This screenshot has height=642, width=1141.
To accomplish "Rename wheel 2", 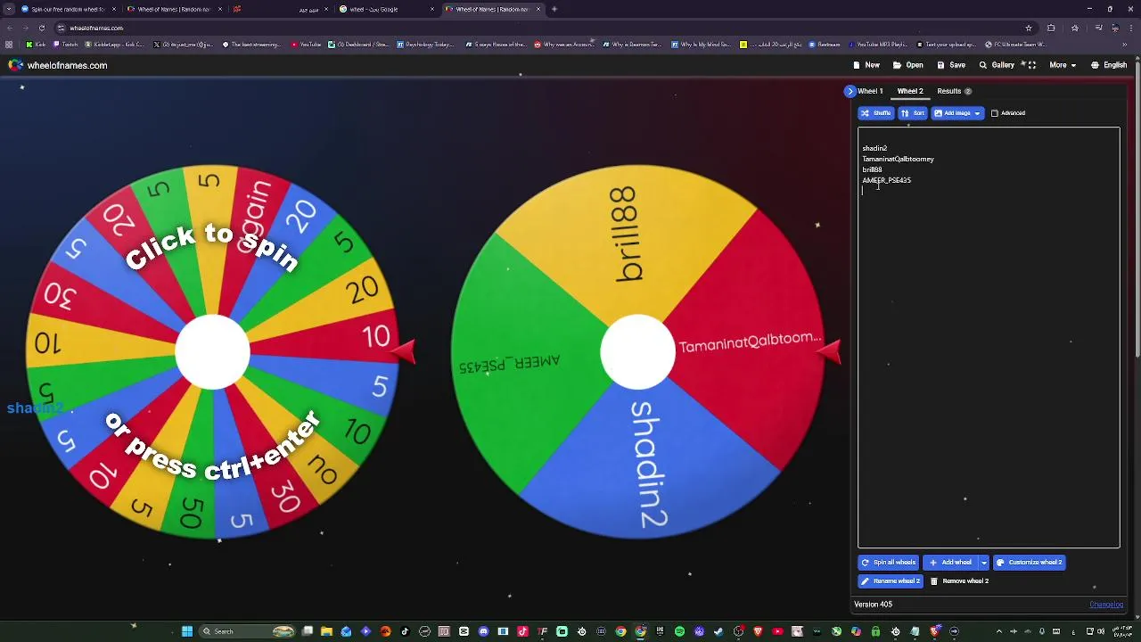I will (x=890, y=581).
